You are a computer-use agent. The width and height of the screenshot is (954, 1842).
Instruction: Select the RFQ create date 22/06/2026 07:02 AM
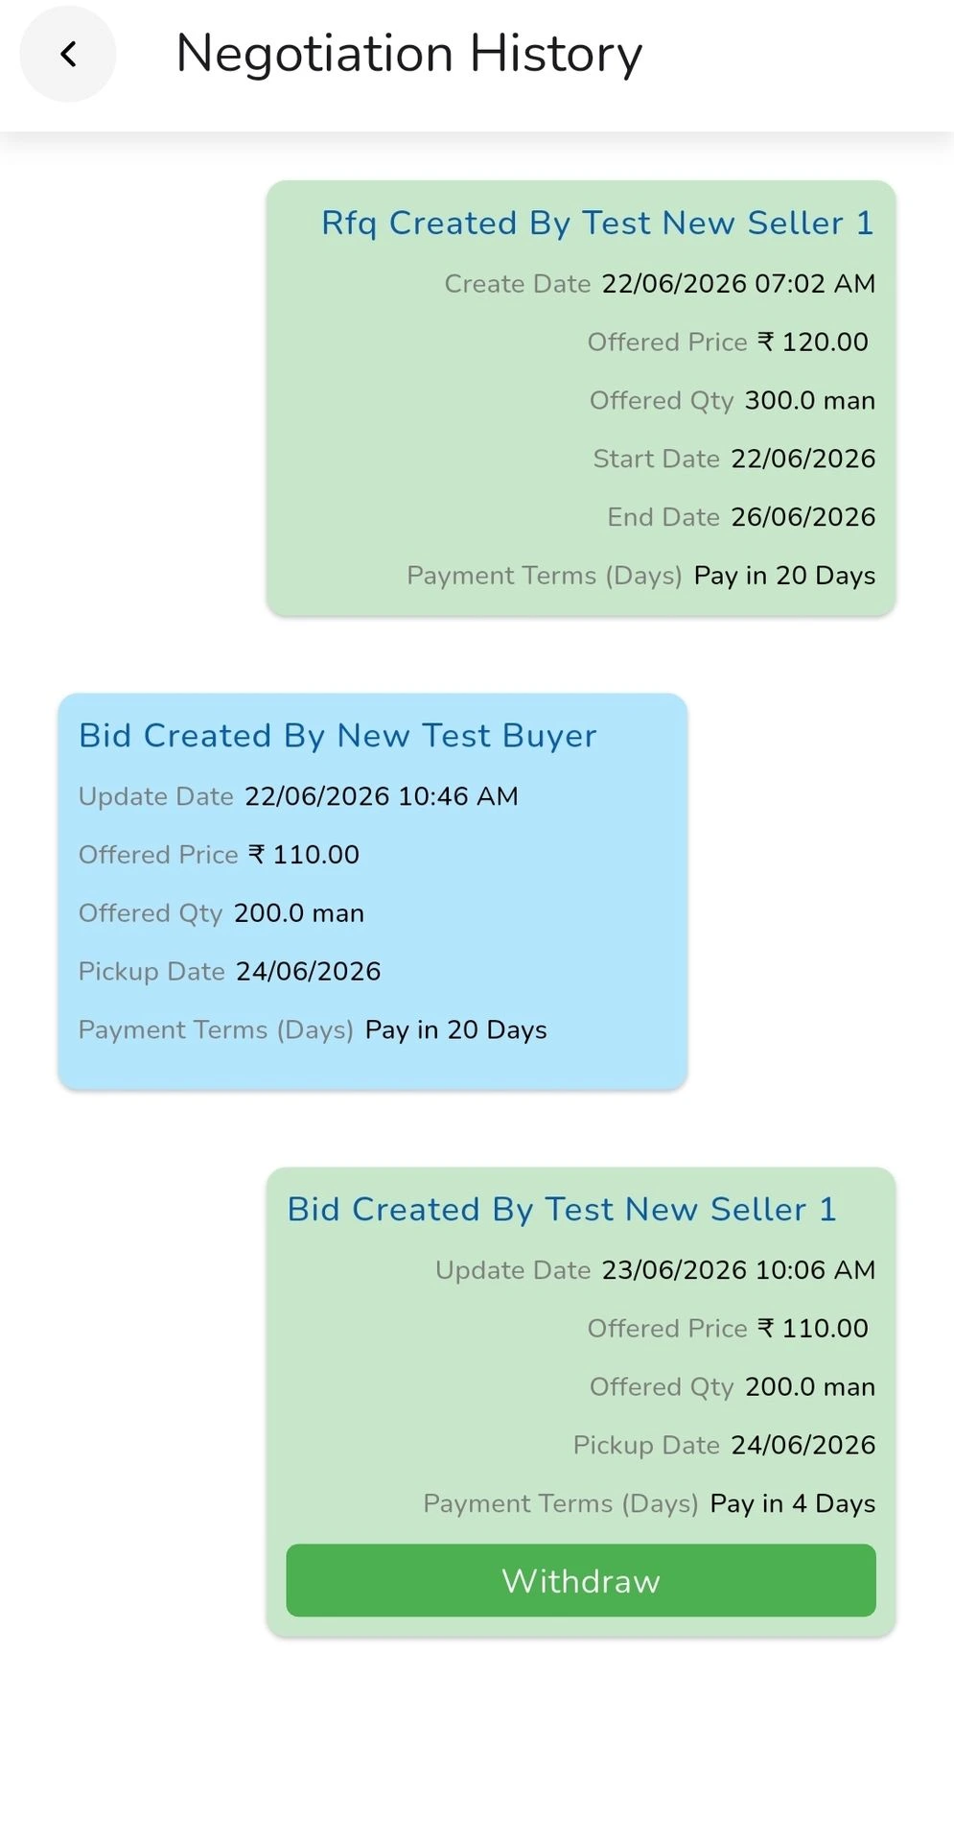(x=738, y=284)
